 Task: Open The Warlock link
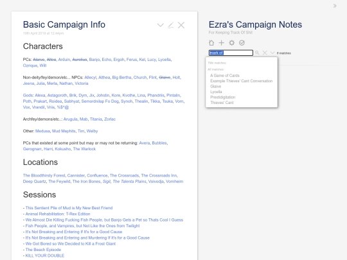(84, 149)
